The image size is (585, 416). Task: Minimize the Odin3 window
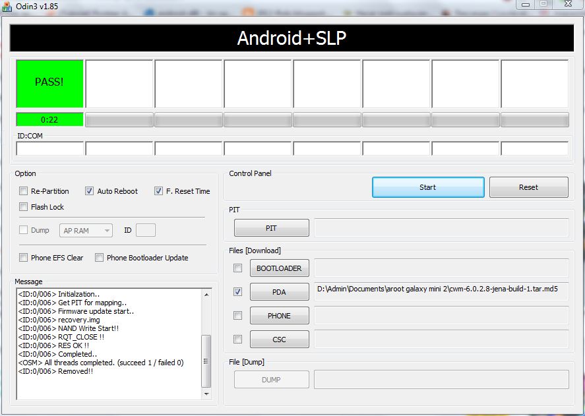[x=526, y=5]
